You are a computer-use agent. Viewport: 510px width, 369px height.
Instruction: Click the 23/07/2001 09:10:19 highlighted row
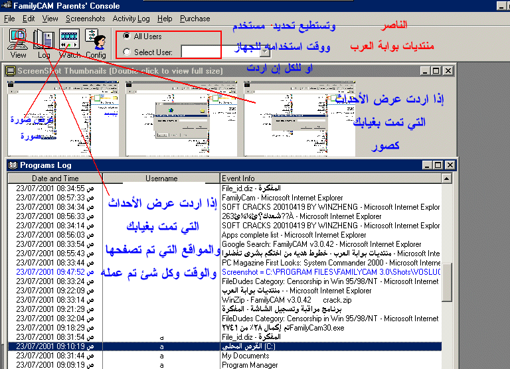pos(224,346)
